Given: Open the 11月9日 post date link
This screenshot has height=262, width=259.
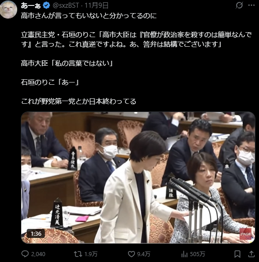Looking at the screenshot, I should 96,5.
